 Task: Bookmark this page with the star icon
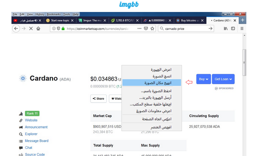[x=152, y=29]
